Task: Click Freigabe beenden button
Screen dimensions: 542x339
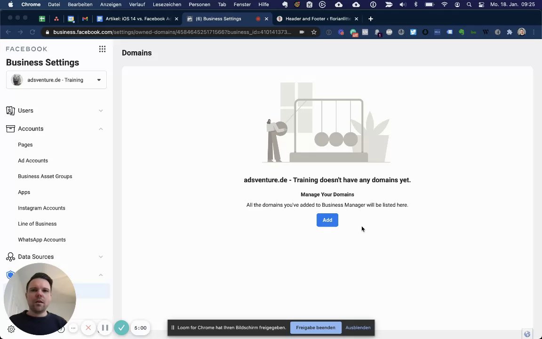Action: [x=316, y=328]
